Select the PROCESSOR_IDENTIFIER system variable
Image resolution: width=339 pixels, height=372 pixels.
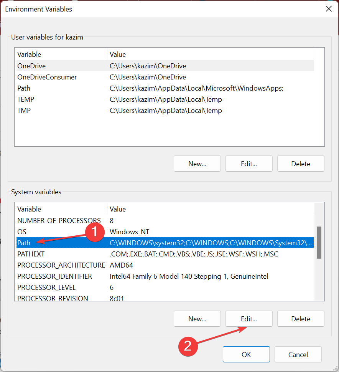pos(165,276)
